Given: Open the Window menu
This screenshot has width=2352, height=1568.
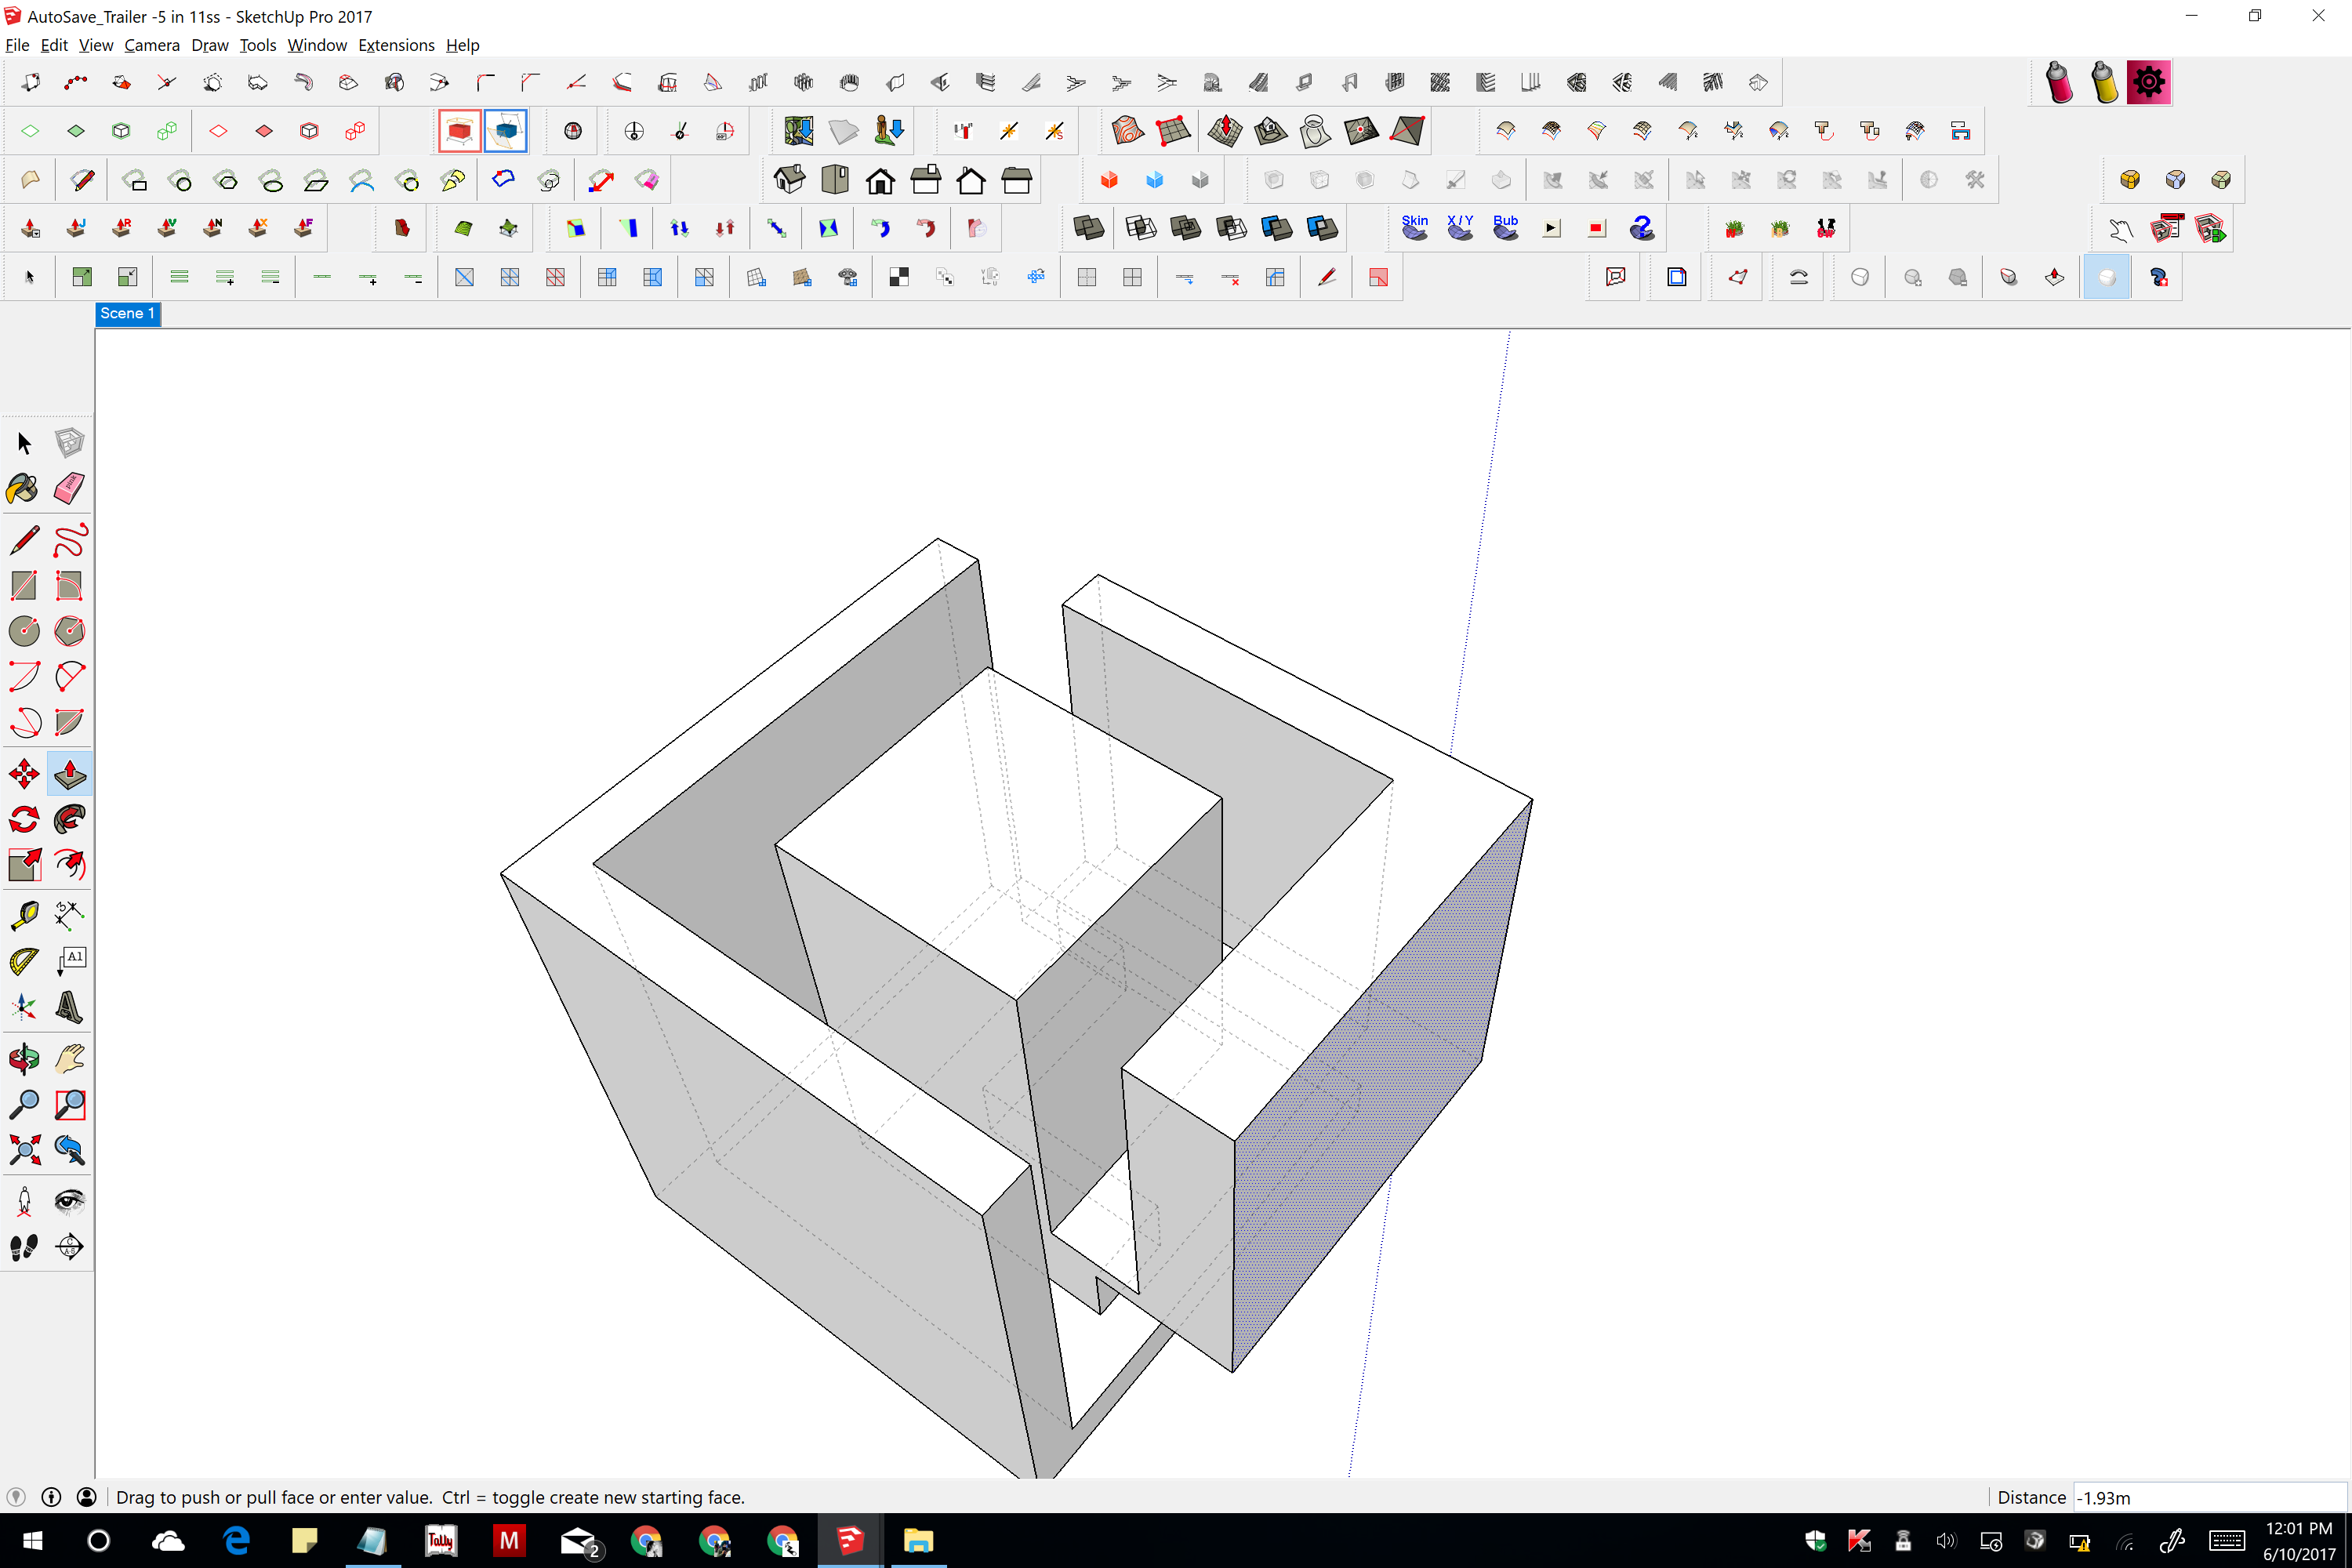Looking at the screenshot, I should (x=317, y=45).
